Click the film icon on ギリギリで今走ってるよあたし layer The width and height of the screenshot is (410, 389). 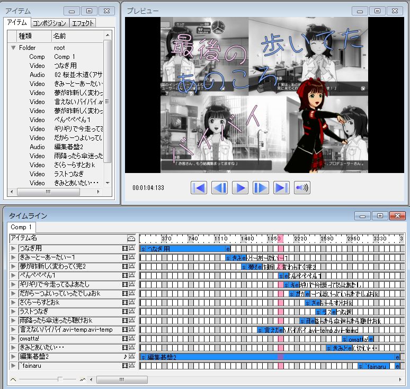pos(125,284)
